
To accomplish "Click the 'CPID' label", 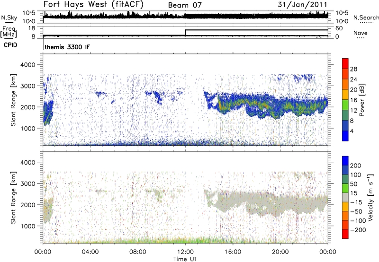I will [x=10, y=45].
